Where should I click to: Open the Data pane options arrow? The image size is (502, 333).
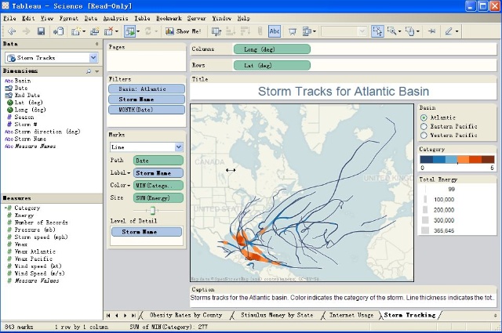pyautogui.click(x=96, y=44)
